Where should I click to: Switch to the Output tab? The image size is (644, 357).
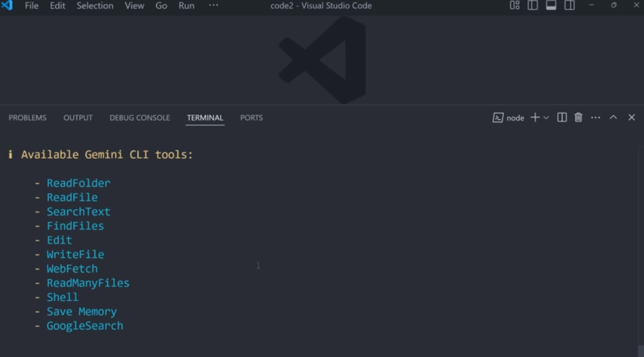pos(78,118)
